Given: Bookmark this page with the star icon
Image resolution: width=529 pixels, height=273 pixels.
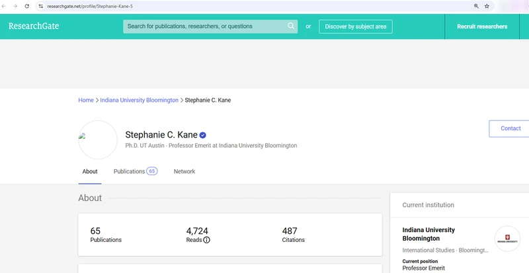Looking at the screenshot, I should [487, 6].
